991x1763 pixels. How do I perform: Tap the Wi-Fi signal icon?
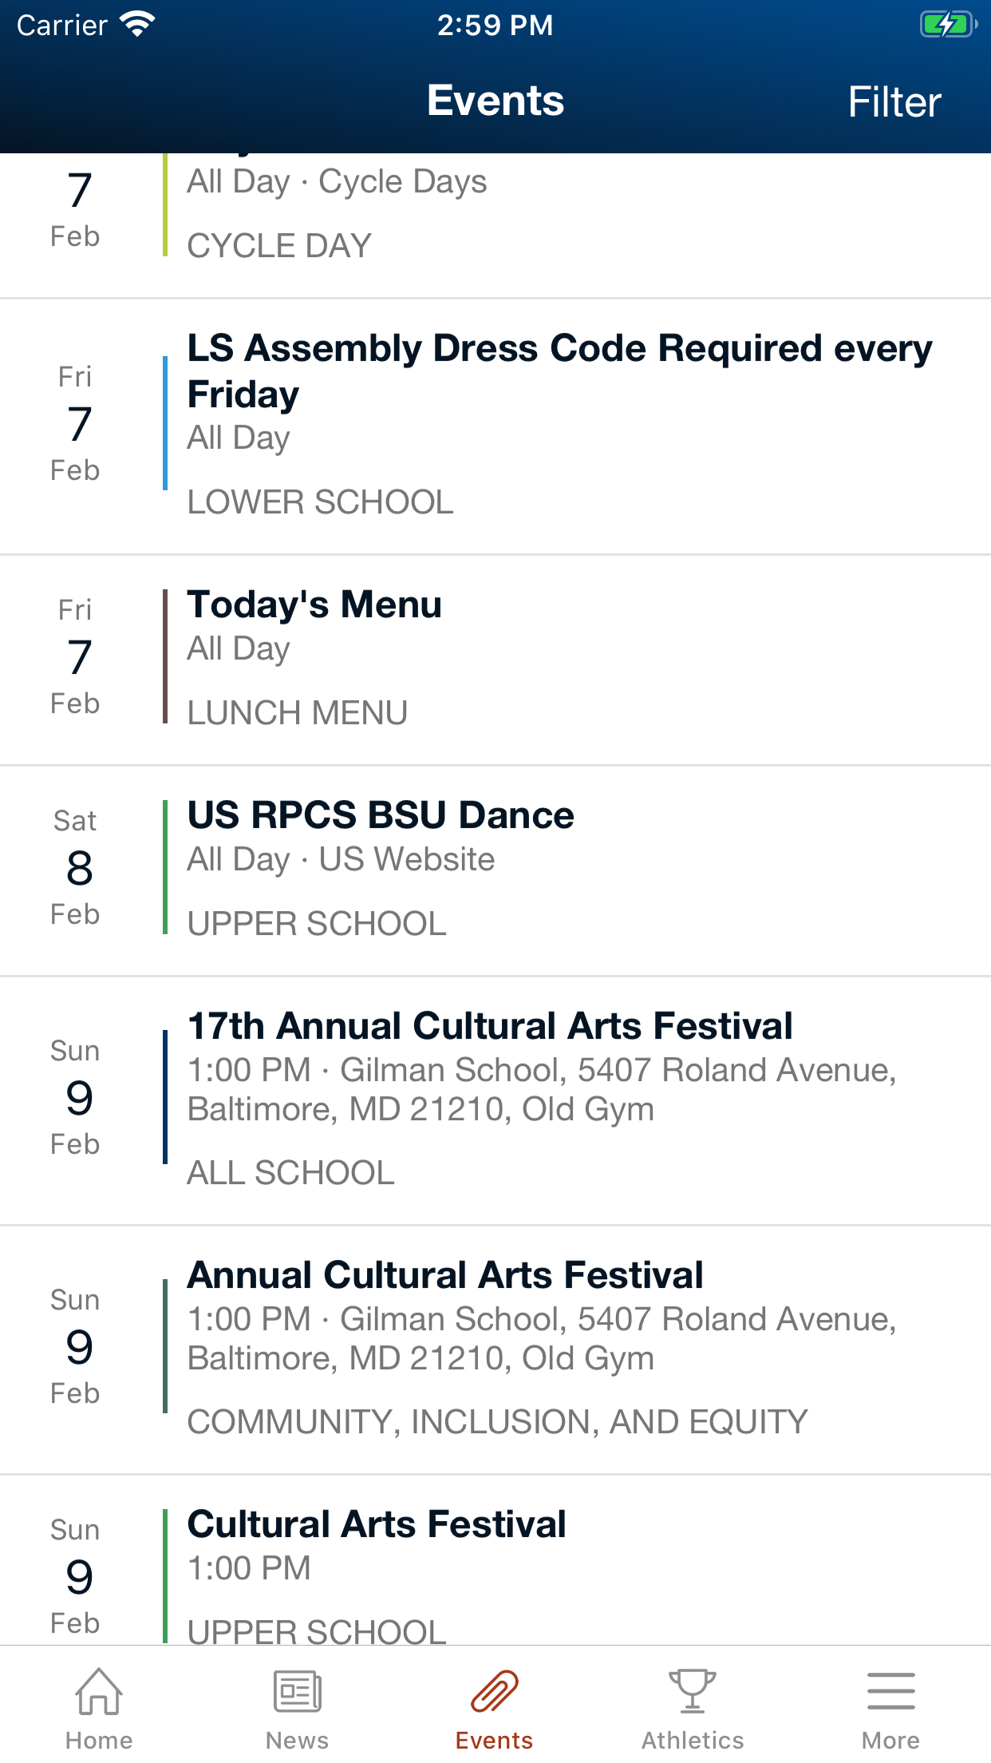pos(137,25)
